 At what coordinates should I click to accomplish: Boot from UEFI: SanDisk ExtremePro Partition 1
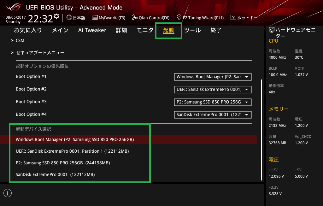pos(72,151)
